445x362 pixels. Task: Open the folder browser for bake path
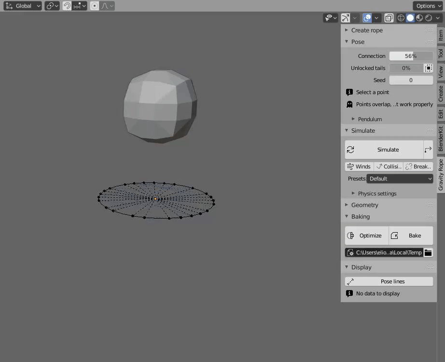[x=428, y=252]
